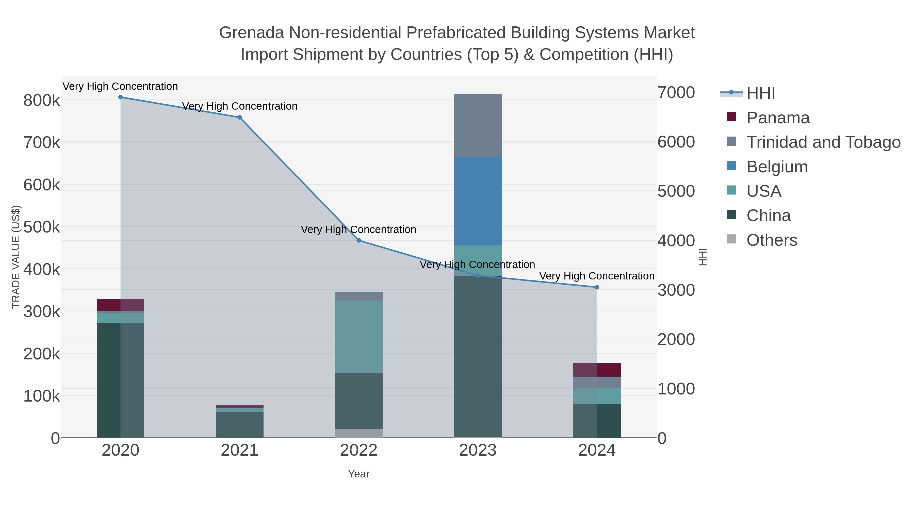This screenshot has width=914, height=514.
Task: Click the 2023 x-axis label
Action: tap(478, 451)
